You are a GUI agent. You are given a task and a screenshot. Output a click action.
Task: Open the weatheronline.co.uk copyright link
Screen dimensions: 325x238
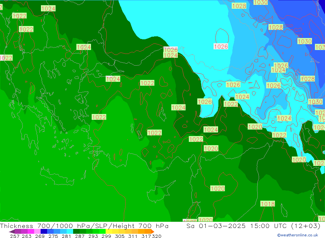(x=298, y=235)
